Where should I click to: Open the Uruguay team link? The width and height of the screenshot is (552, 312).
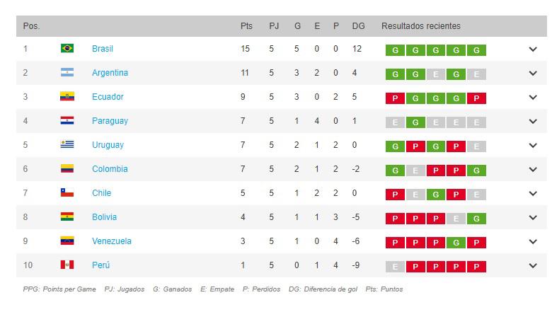click(108, 145)
